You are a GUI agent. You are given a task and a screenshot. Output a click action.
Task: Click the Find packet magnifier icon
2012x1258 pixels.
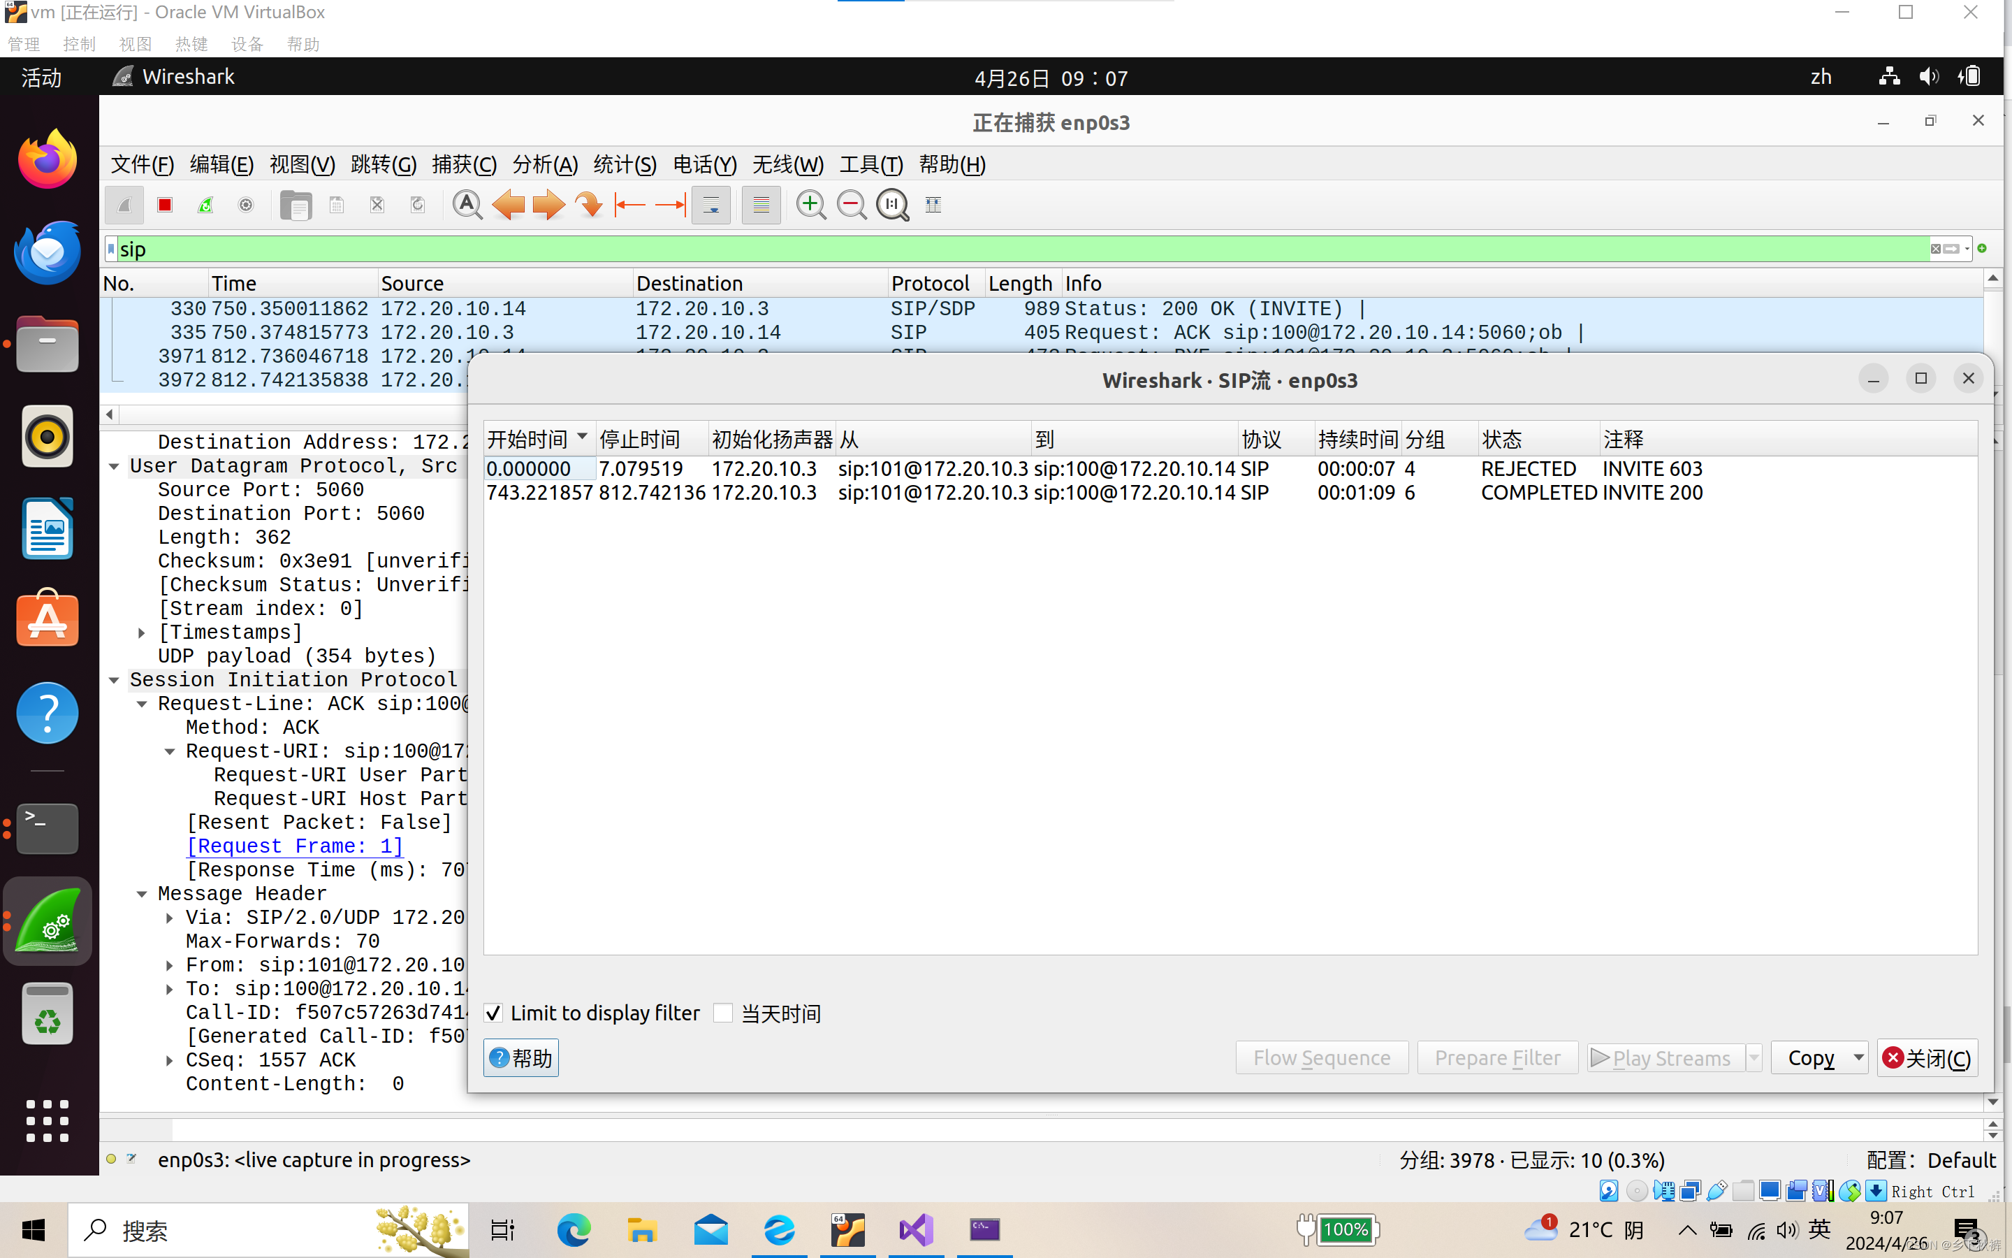click(x=467, y=205)
